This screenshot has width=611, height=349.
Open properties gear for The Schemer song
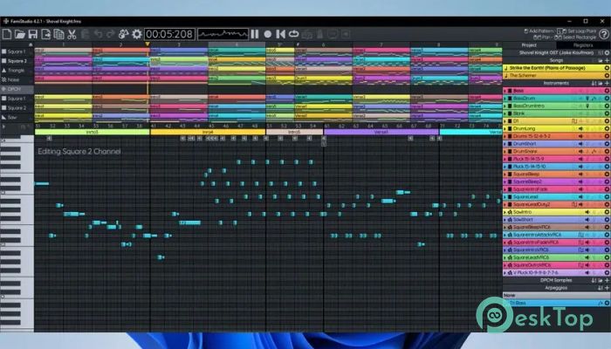click(x=607, y=76)
